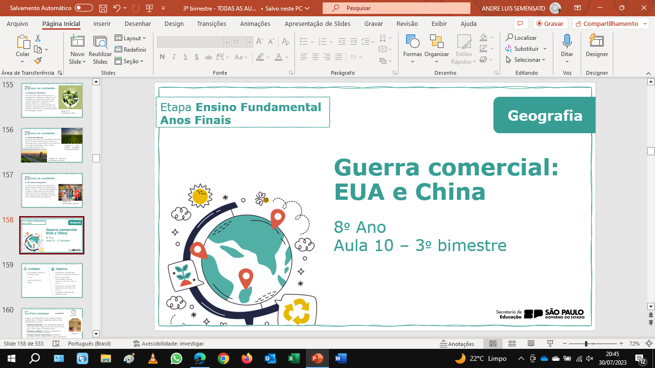The height and width of the screenshot is (368, 655).
Task: Click the 72% zoom level text
Action: pos(634,344)
